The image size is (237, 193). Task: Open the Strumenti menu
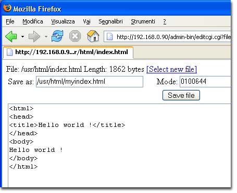(143, 21)
